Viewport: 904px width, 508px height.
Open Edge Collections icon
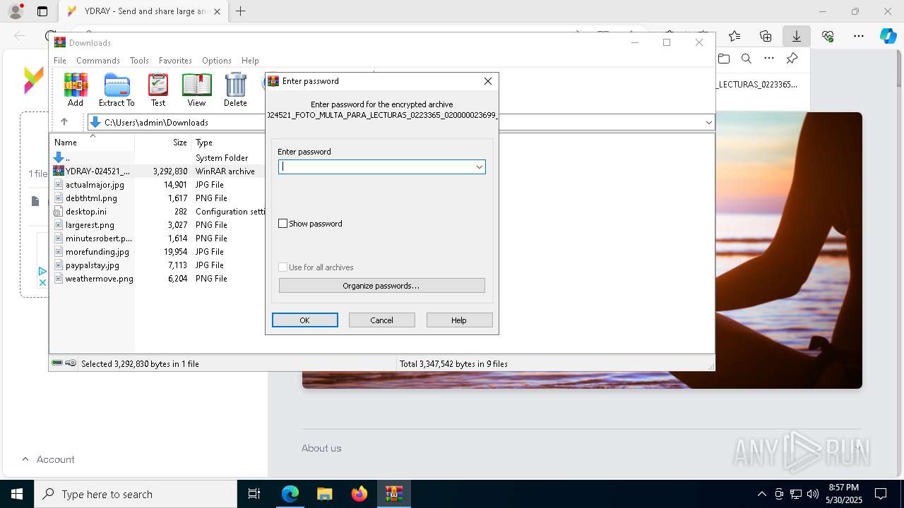766,36
